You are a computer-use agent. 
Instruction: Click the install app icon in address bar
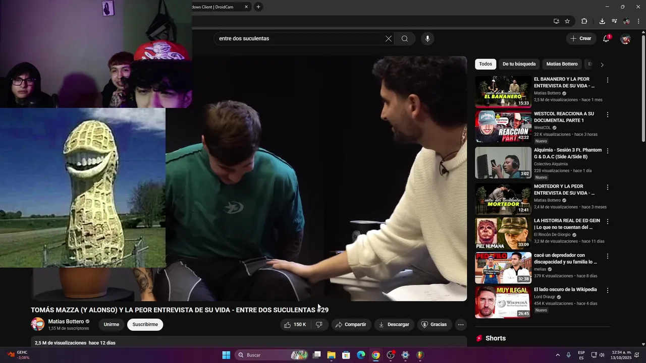tap(556, 21)
